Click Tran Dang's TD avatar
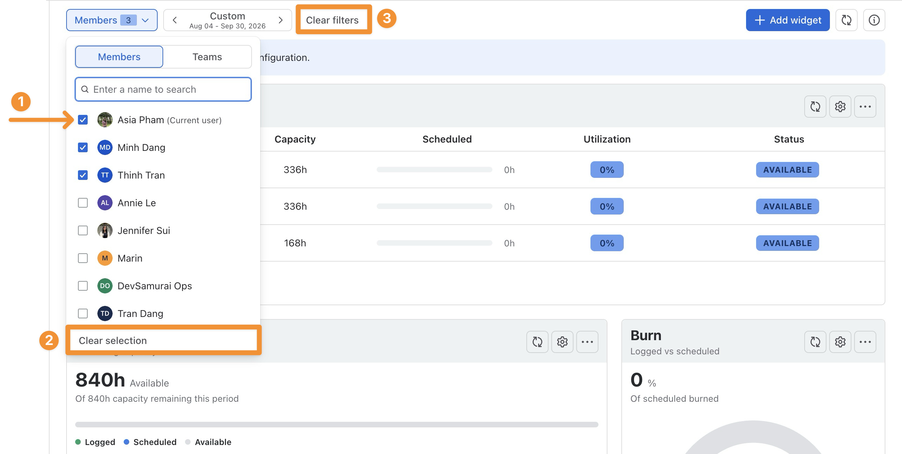This screenshot has height=454, width=902. (x=105, y=314)
